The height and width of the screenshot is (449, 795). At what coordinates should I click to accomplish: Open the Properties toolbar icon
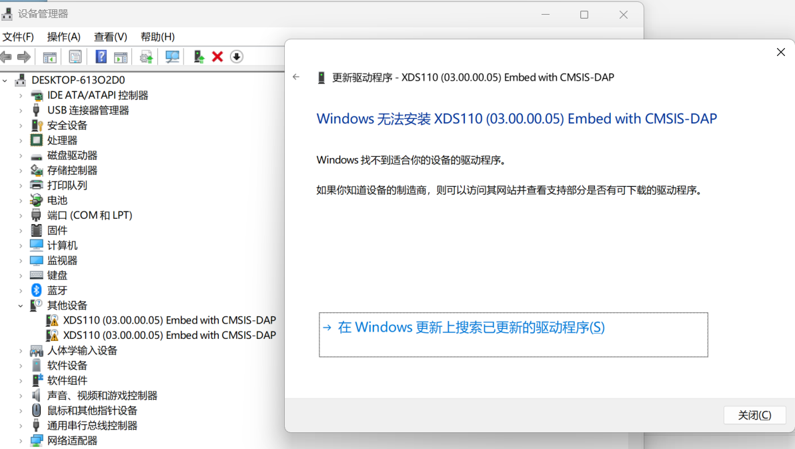coord(75,57)
